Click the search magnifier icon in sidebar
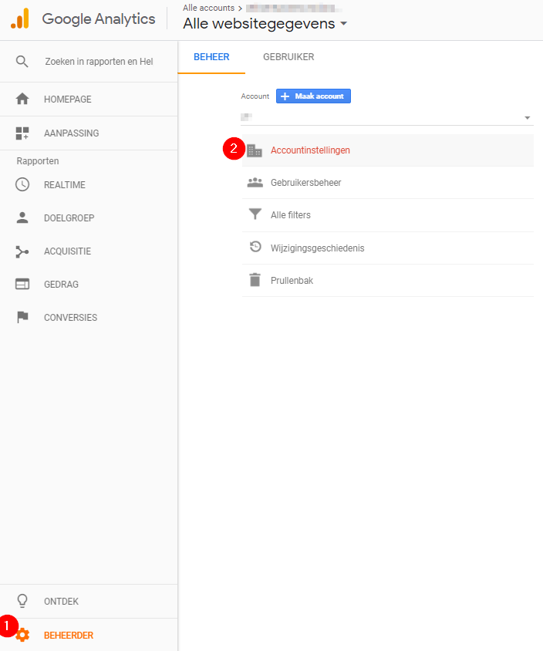The width and height of the screenshot is (543, 651). pos(22,62)
